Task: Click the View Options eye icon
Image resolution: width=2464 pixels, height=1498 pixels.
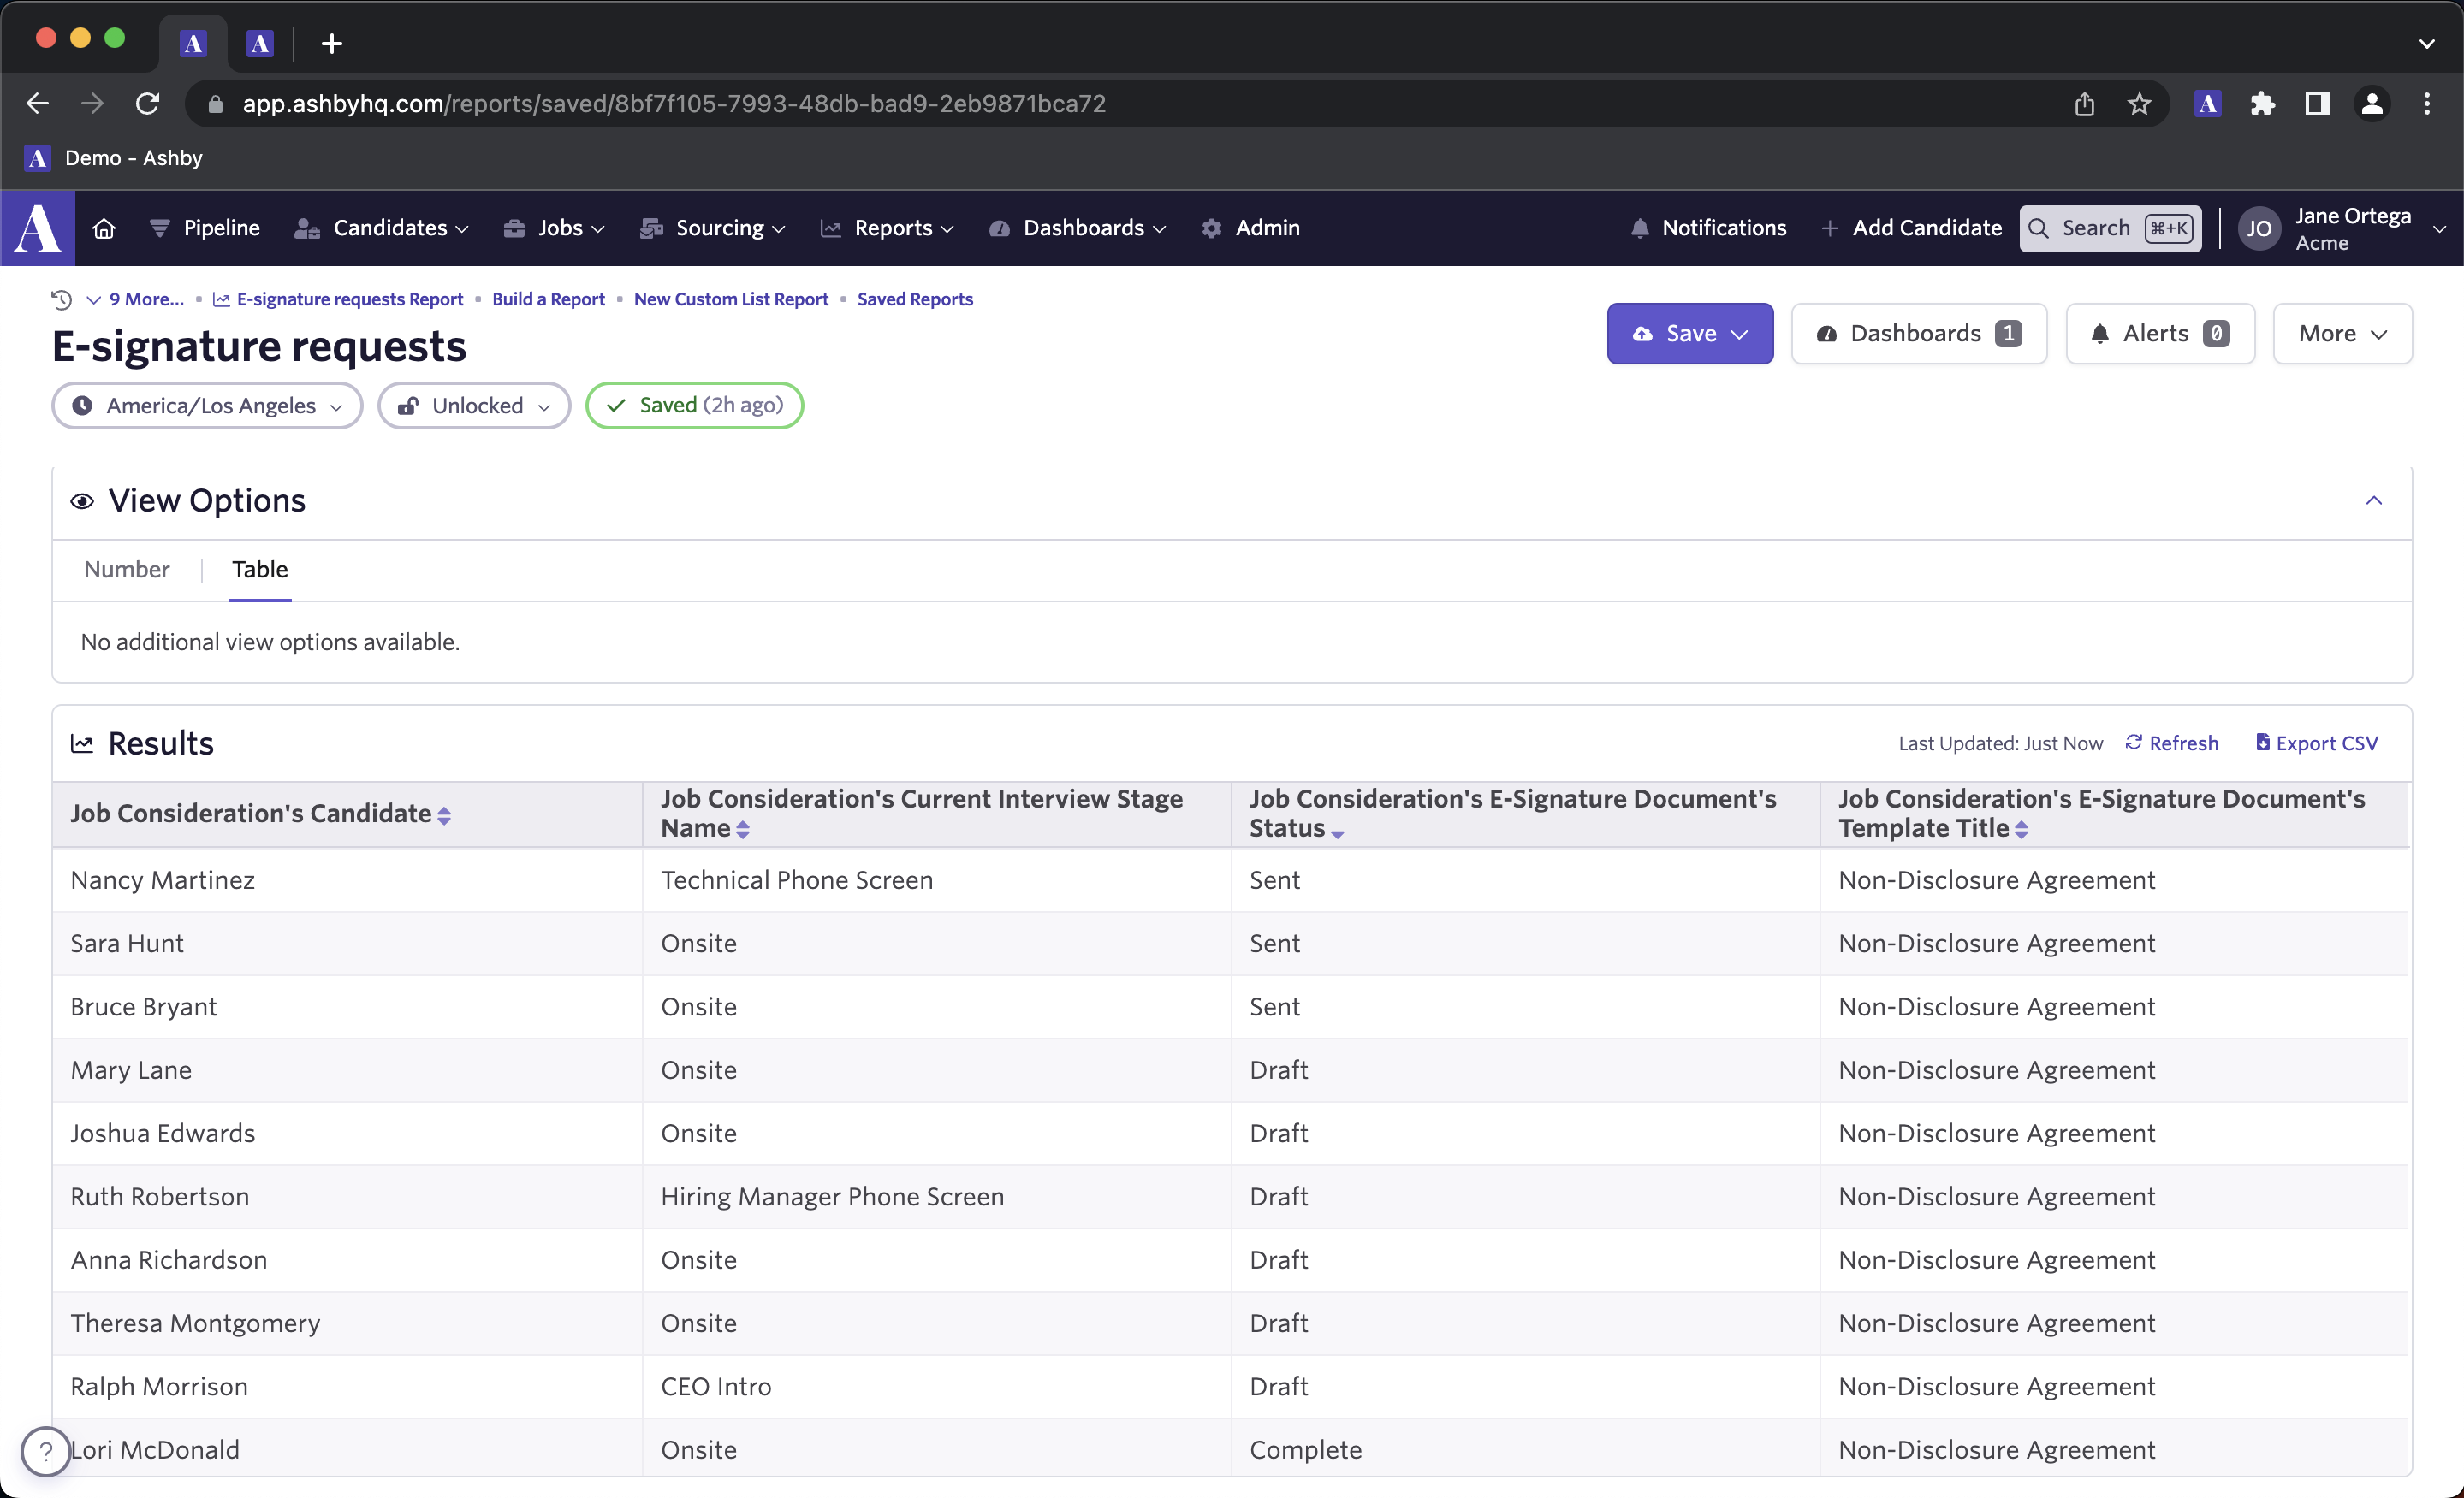Action: pos(83,500)
